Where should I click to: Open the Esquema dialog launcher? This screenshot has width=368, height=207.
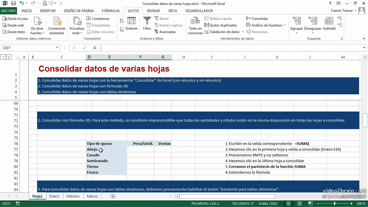[x=342, y=39]
